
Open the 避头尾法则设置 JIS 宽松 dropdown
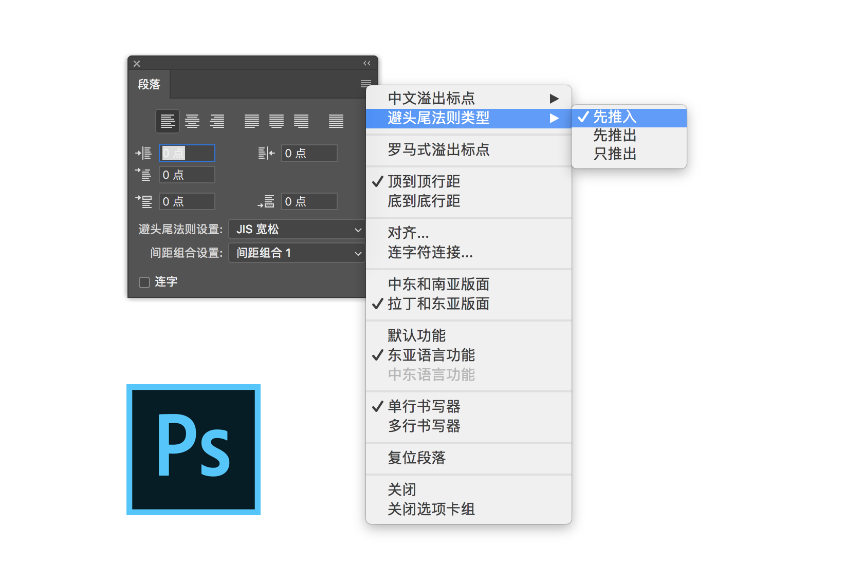point(297,229)
